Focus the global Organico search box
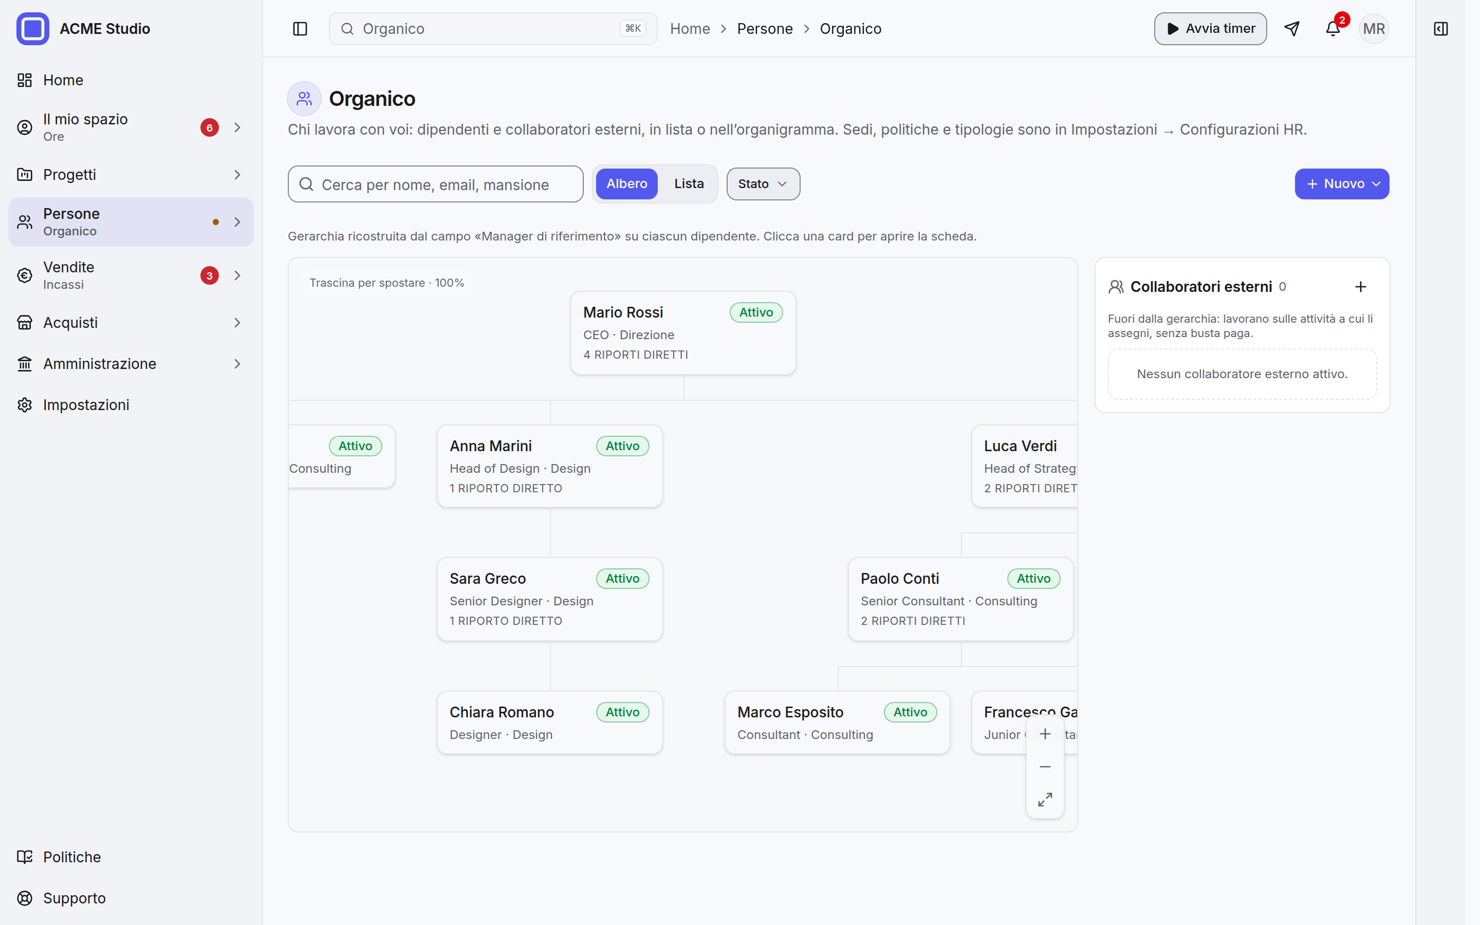Screen dimensions: 1480x925 (493, 29)
